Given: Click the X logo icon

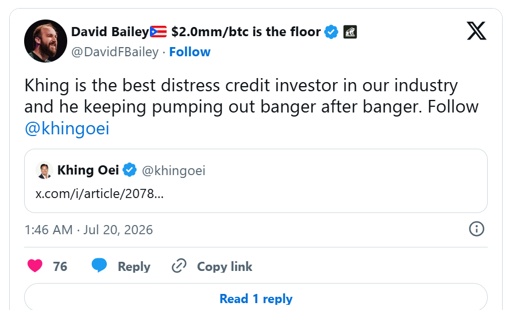Looking at the screenshot, I should tap(476, 31).
